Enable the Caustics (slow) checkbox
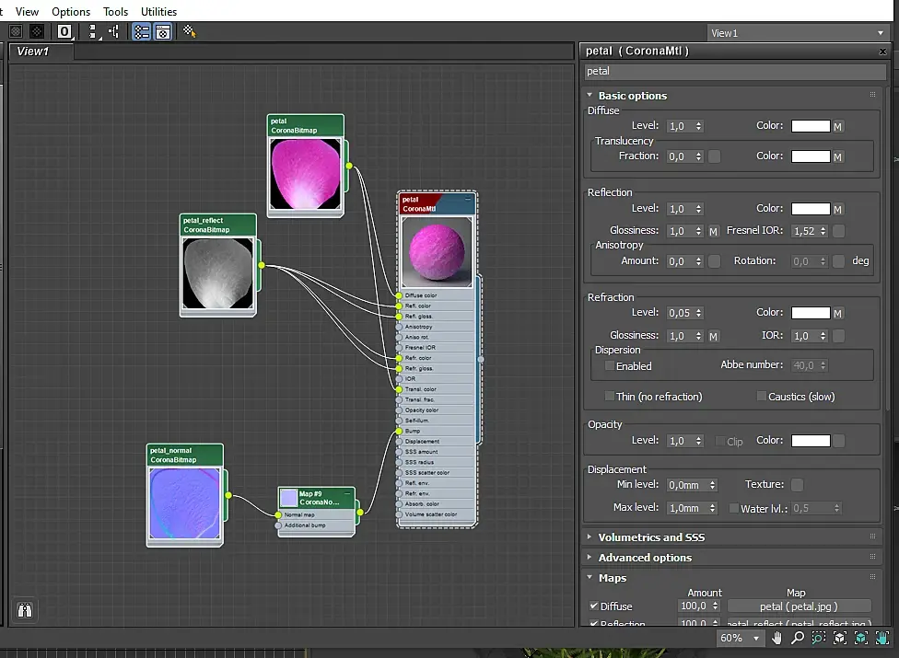This screenshot has height=658, width=899. tap(761, 397)
